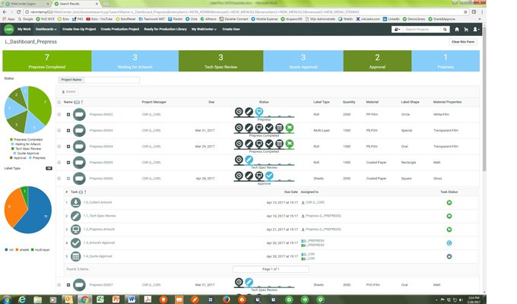Viewport: 517px width, 304px height.
Task: Open the search type dropdown beside search box
Action: (x=398, y=30)
